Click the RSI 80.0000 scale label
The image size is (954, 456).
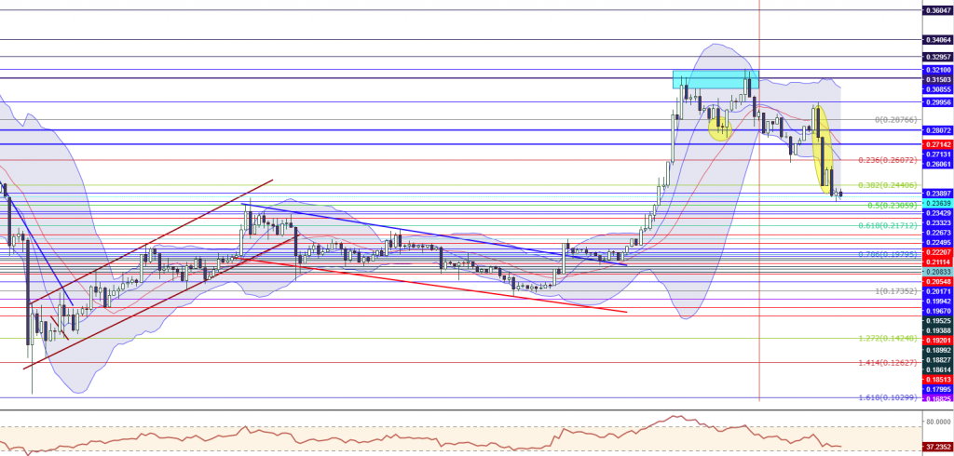(940, 421)
